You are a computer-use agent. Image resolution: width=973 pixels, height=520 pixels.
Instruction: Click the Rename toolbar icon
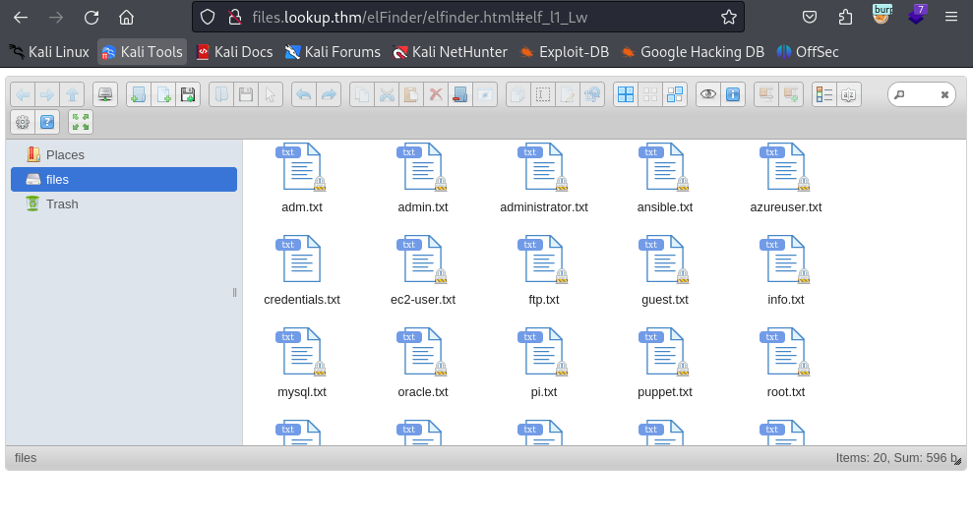pos(543,94)
